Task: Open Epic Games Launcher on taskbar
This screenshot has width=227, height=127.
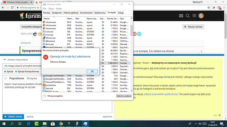Action: coord(69,124)
